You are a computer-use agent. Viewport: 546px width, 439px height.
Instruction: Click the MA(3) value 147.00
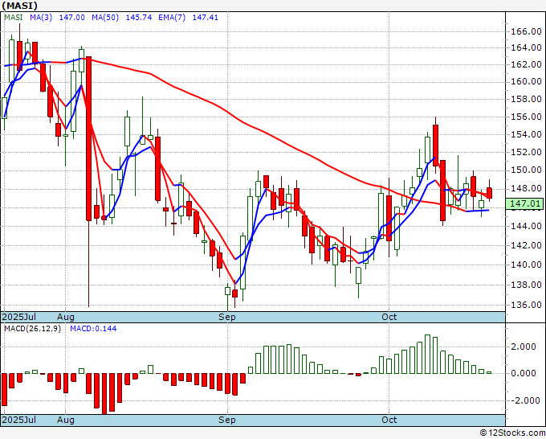click(71, 18)
